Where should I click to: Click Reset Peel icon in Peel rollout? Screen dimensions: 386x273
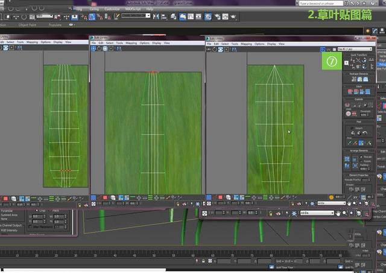coord(365,133)
